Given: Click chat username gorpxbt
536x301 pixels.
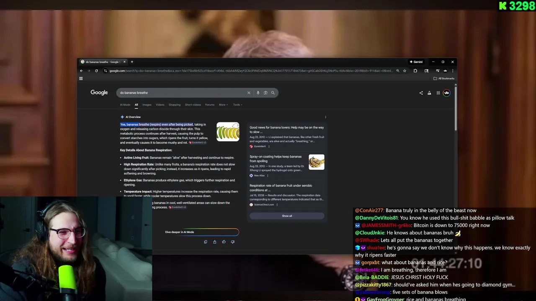Looking at the screenshot, I should point(370,263).
